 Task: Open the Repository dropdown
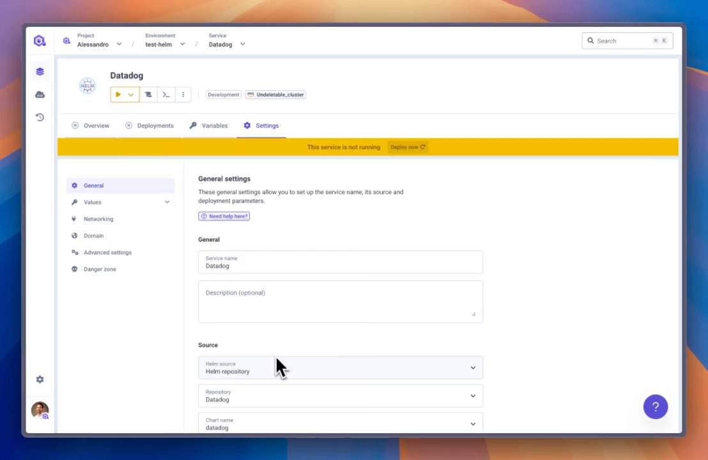[341, 395]
